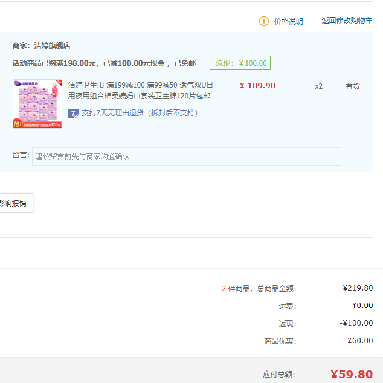This screenshot has width=383, height=383.
Task: Focus the 留言 message input field
Action: [187, 156]
